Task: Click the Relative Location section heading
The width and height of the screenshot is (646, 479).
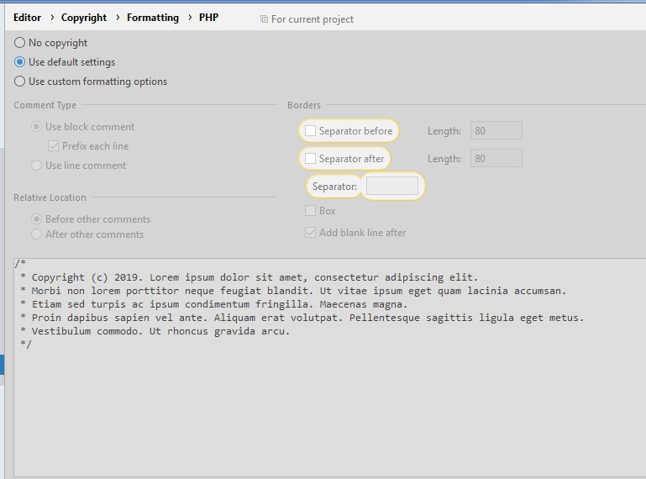Action: click(x=50, y=197)
